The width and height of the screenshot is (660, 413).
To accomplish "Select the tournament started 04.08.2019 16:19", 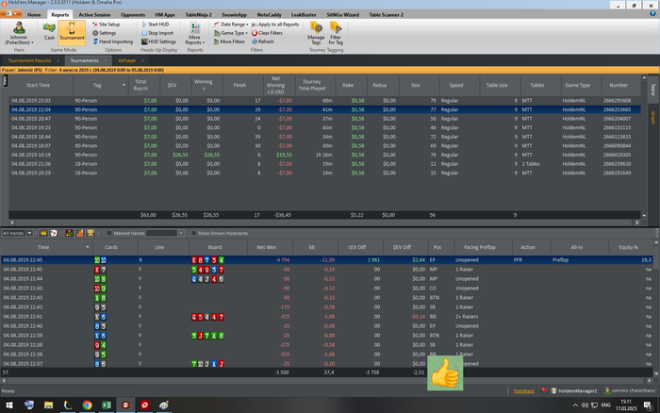I will [324, 155].
